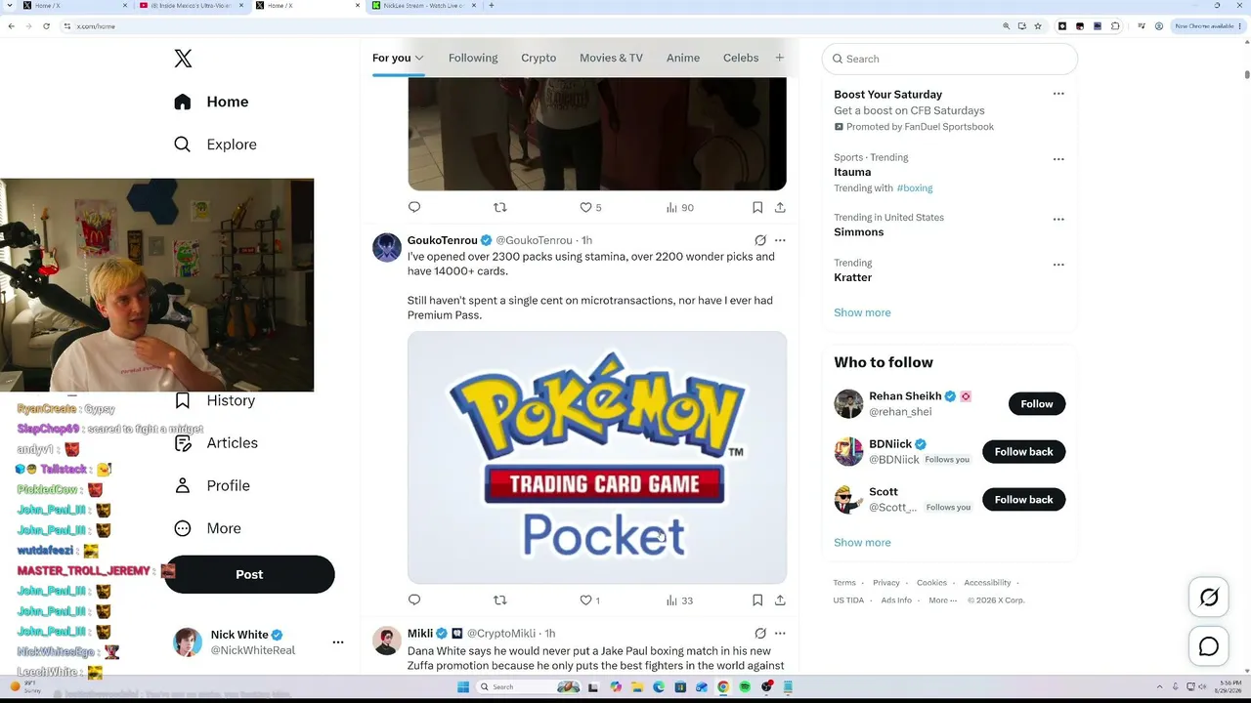
Task: Reply to GoukoTenrou's Pokémon post
Action: pyautogui.click(x=414, y=600)
